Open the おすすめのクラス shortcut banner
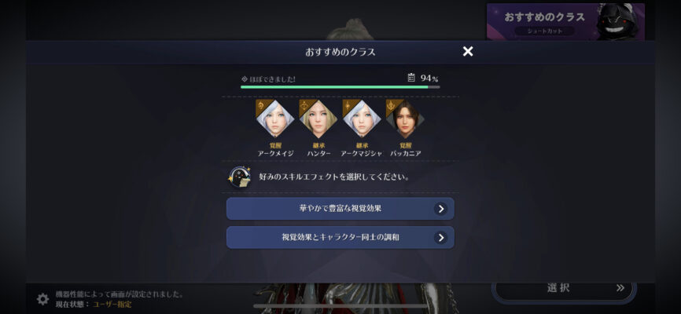This screenshot has height=314, width=681. tap(565, 22)
